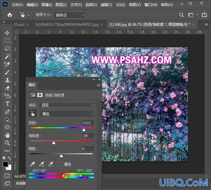Screen dimensions: 211x190
Task: Enable the Colorize (着色) checkbox
Action: [60, 164]
